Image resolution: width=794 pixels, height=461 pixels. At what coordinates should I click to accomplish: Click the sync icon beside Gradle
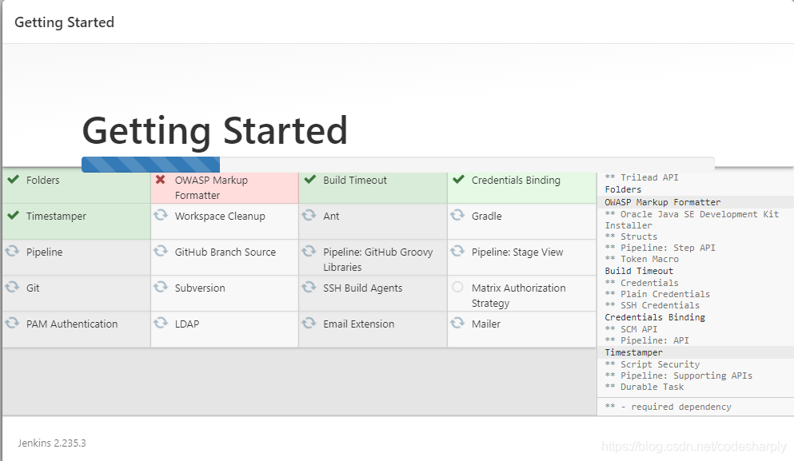tap(457, 215)
